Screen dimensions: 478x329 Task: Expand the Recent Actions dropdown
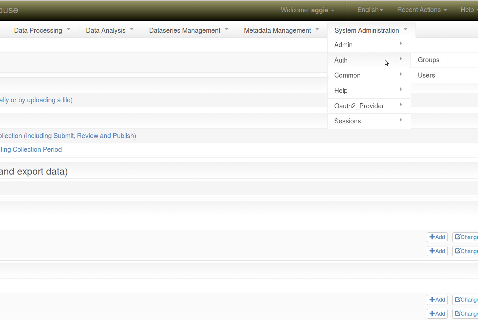click(x=421, y=10)
